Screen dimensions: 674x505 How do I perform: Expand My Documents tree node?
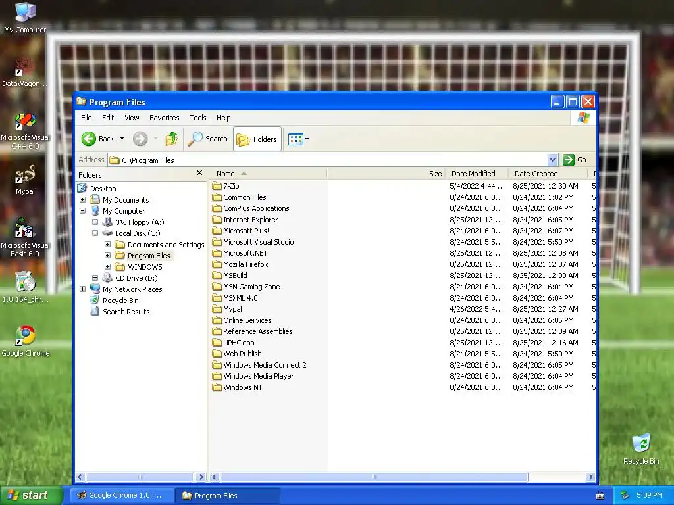82,200
